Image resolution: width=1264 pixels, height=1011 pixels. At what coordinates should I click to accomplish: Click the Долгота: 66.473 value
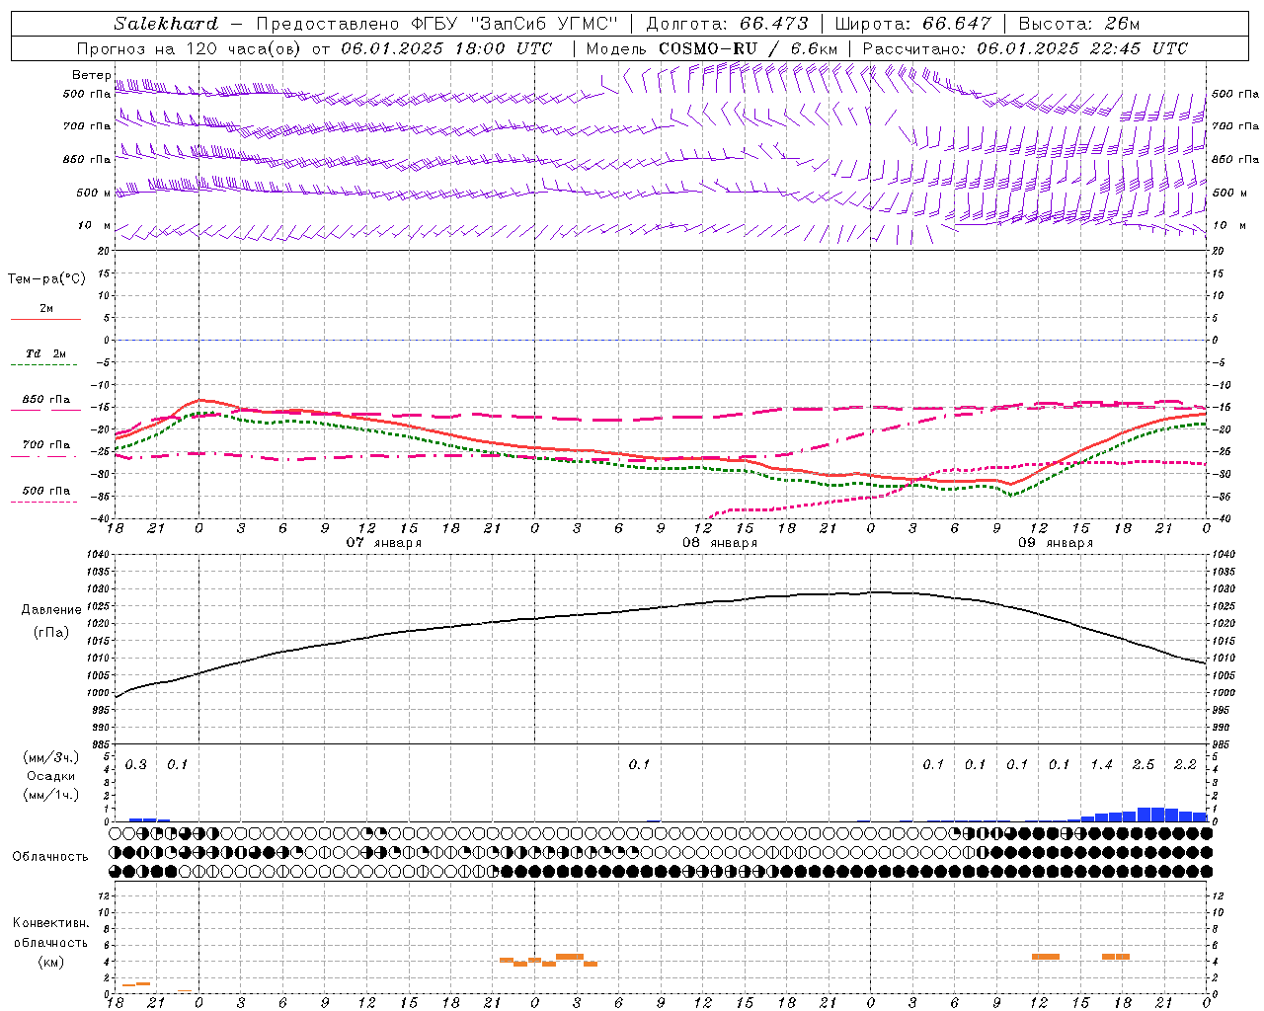727,23
